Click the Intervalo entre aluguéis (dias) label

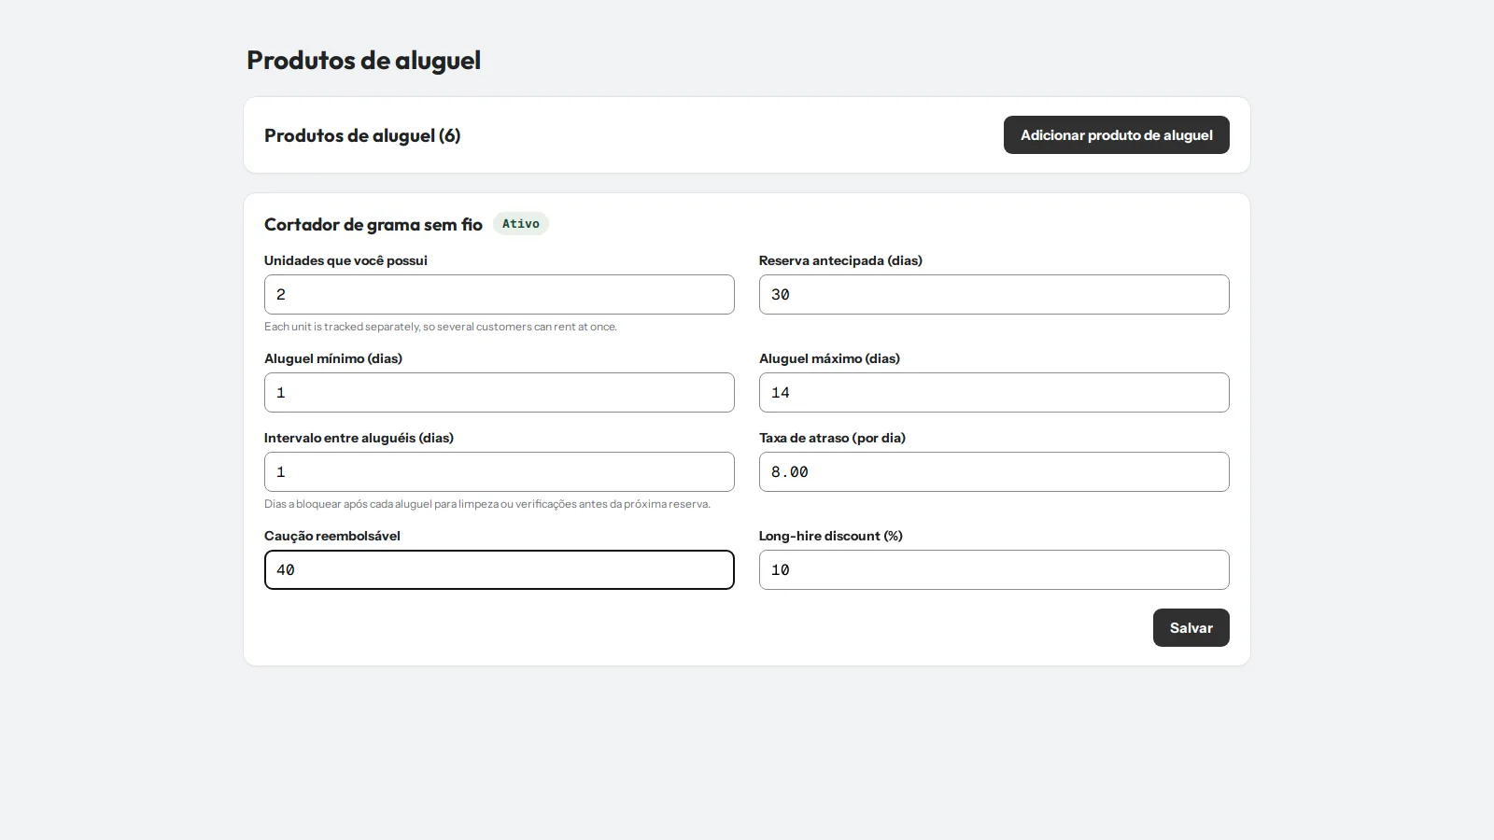coord(359,438)
